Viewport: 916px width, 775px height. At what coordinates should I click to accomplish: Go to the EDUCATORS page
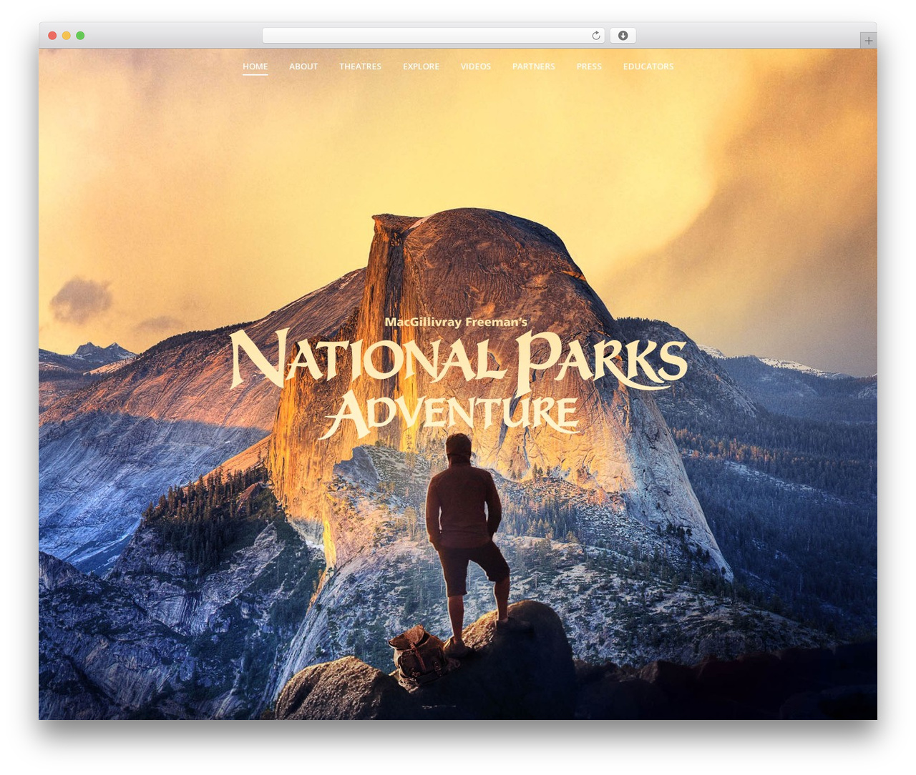tap(648, 66)
